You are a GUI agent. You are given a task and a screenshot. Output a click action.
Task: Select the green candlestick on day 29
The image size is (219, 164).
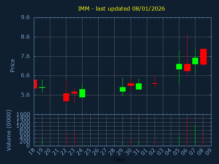point(123,89)
